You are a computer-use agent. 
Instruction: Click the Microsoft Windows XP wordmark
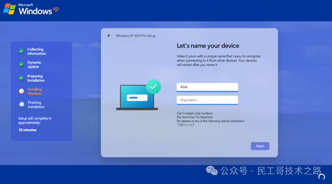(x=38, y=9)
